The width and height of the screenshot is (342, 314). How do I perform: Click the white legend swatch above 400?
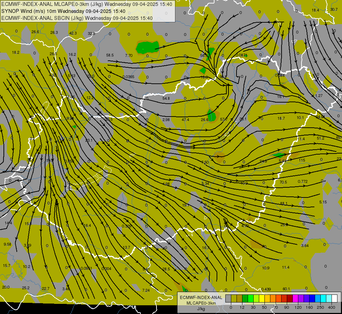pos(334,298)
